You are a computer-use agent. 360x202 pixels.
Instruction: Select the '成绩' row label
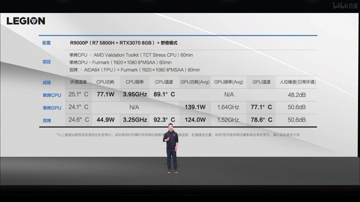pos(47,82)
